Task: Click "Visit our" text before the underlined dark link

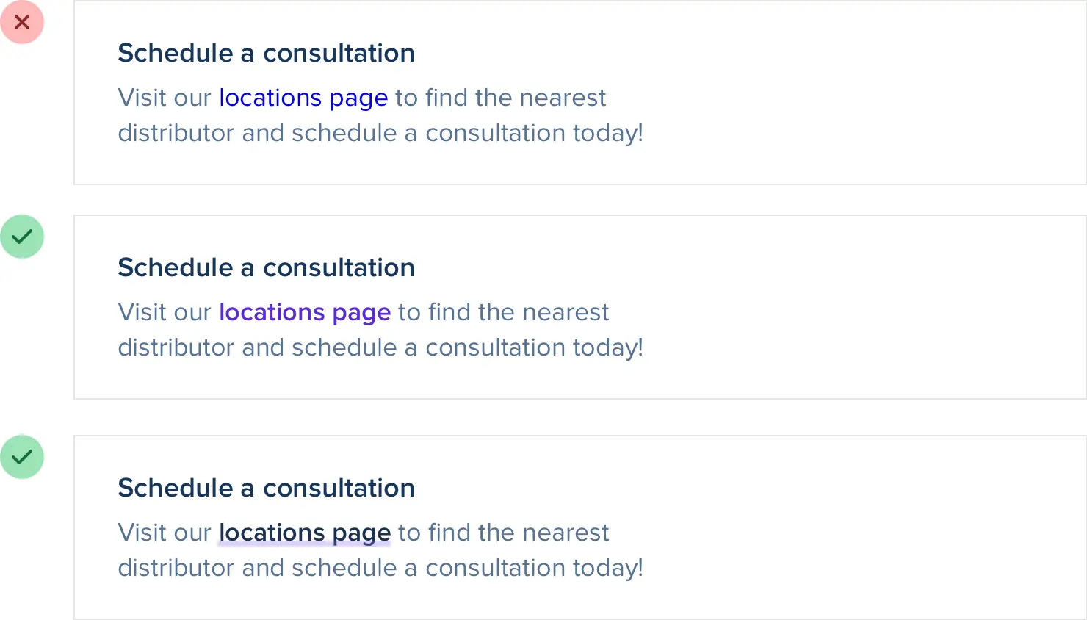Action: click(165, 533)
